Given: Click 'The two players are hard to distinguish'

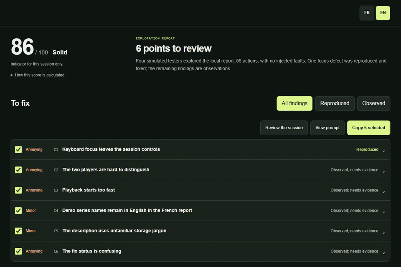Looking at the screenshot, I should click(106, 170).
